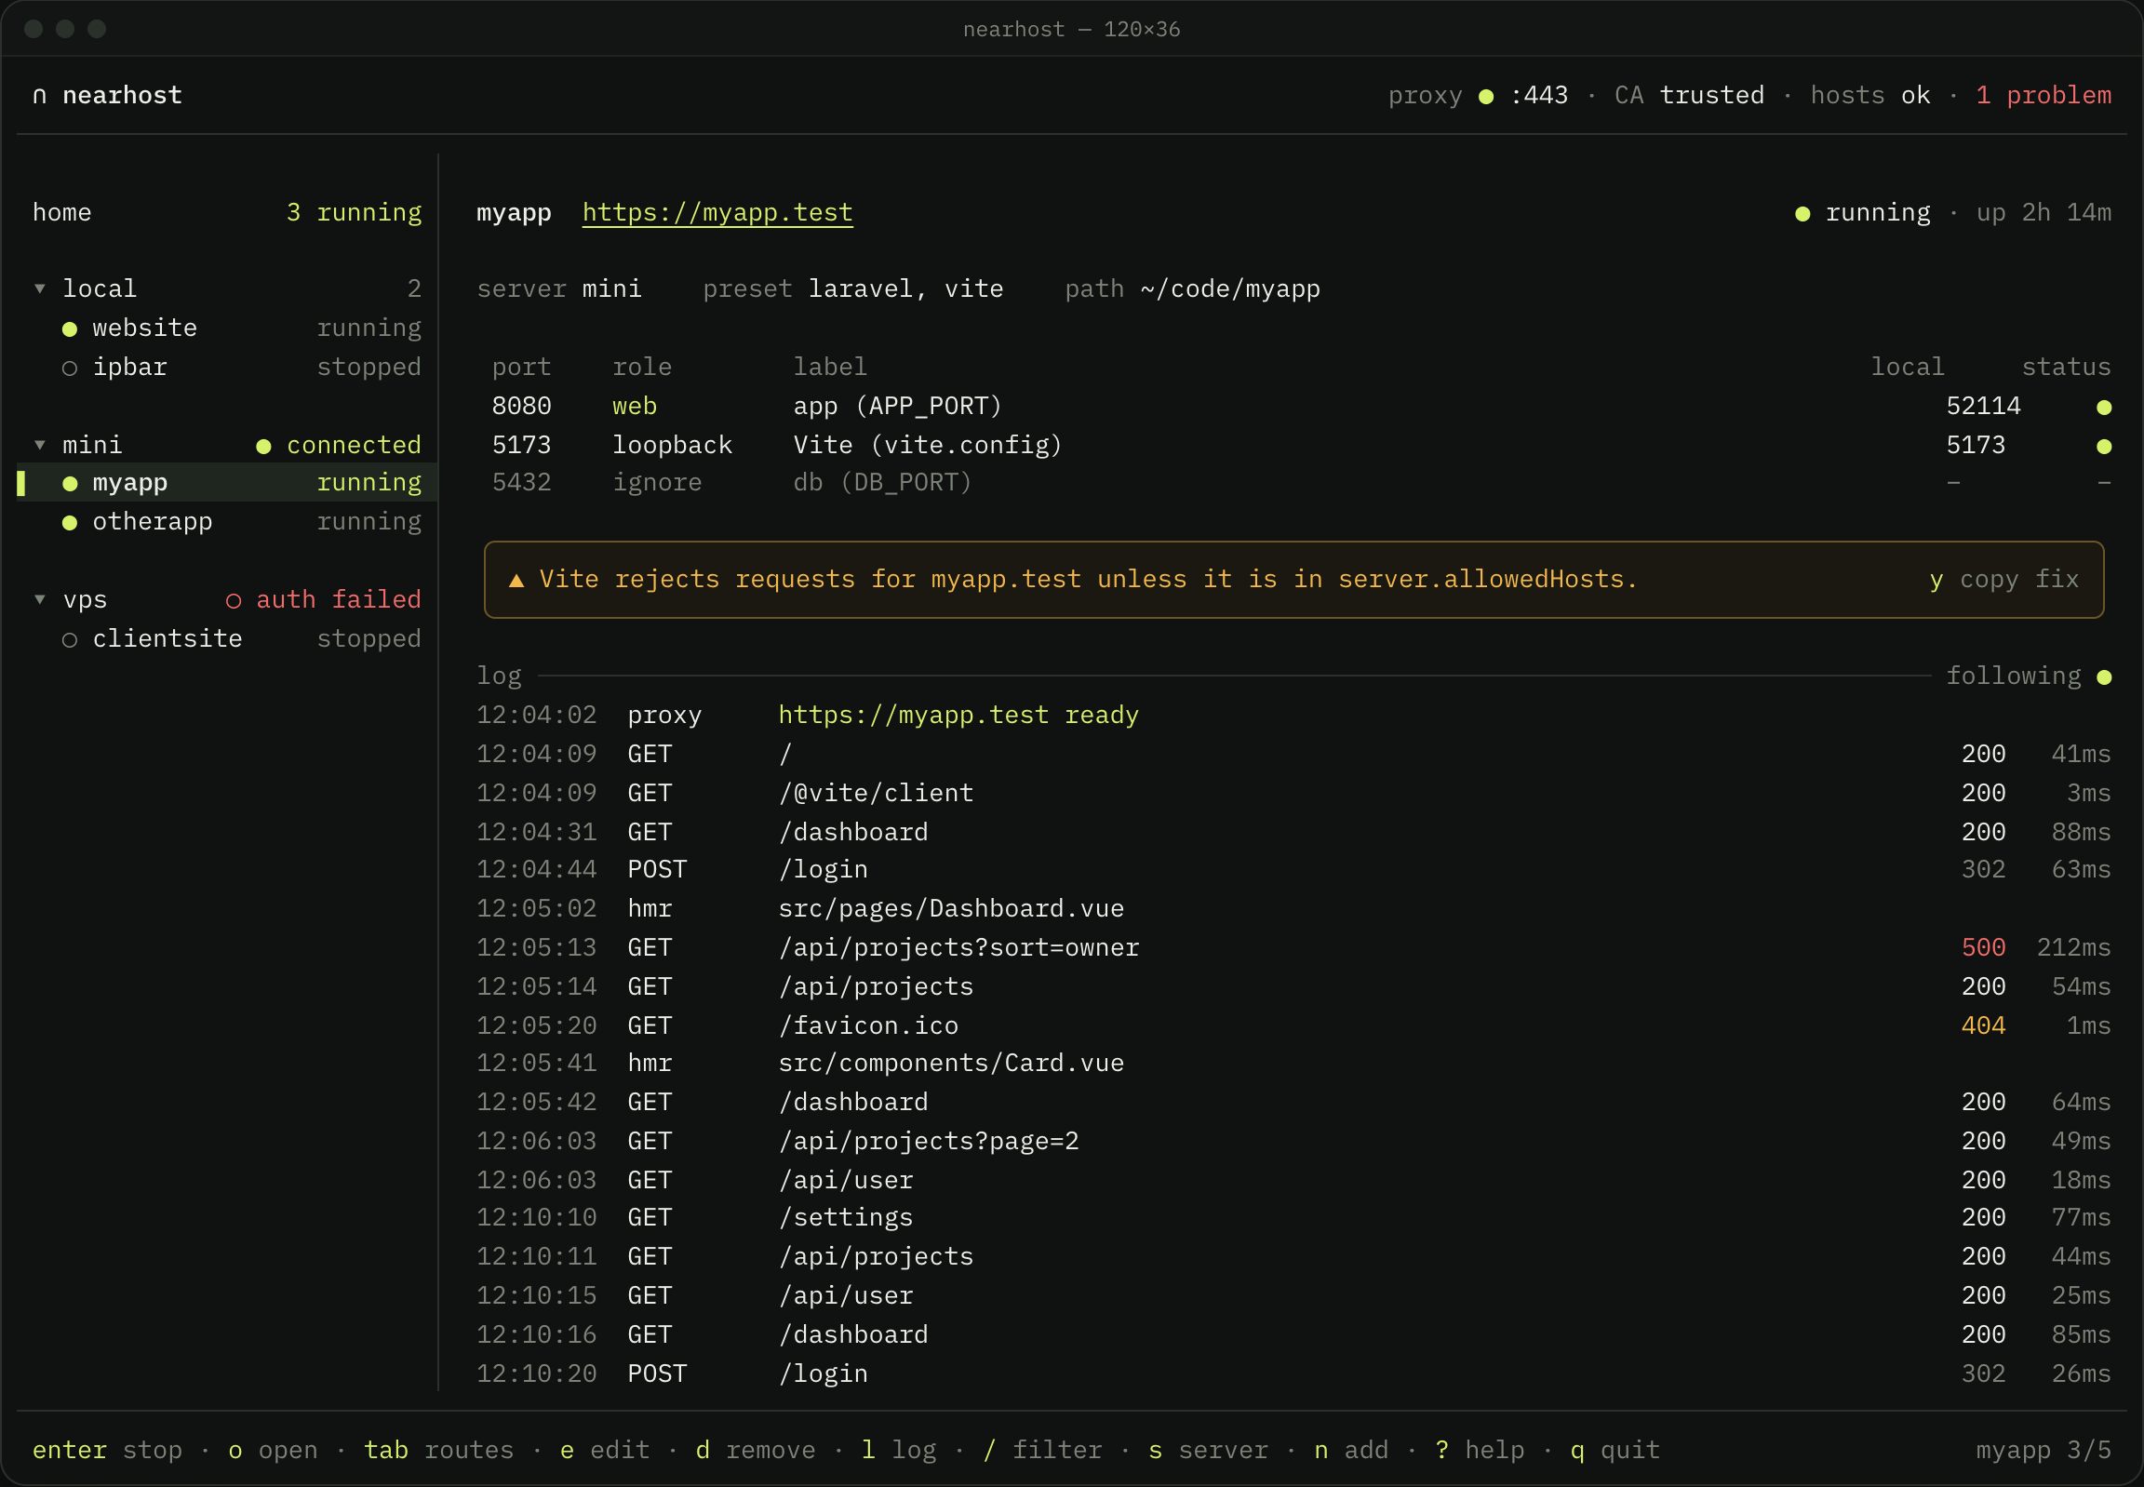The height and width of the screenshot is (1487, 2144).
Task: Collapse the vps server group
Action: pos(40,599)
